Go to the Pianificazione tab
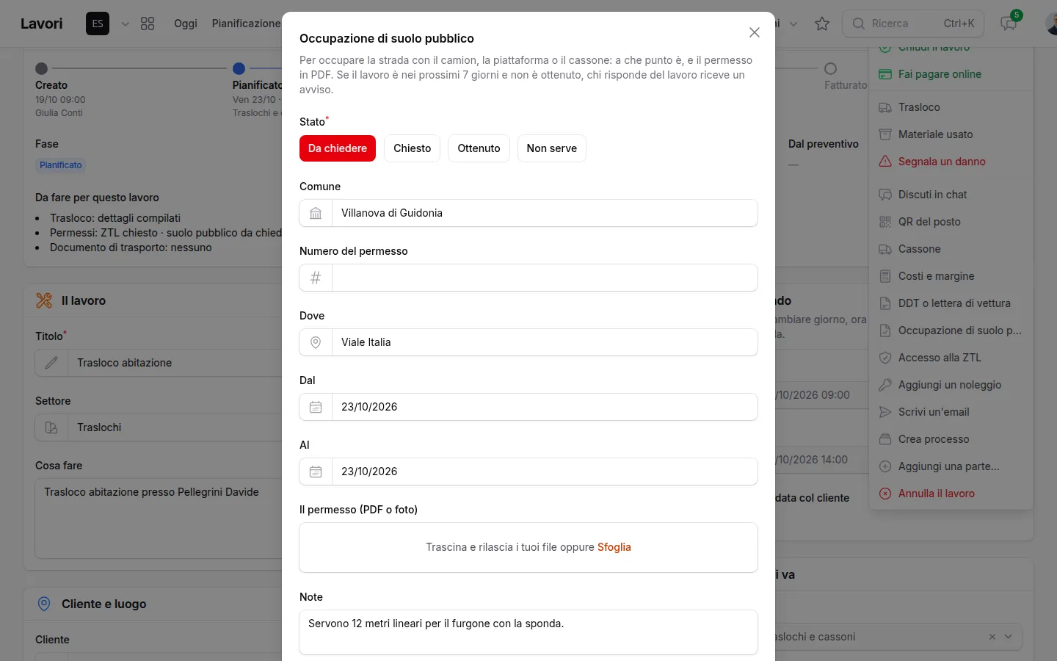1057x661 pixels. [x=246, y=24]
